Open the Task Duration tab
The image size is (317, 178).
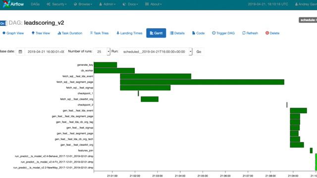[70, 33]
